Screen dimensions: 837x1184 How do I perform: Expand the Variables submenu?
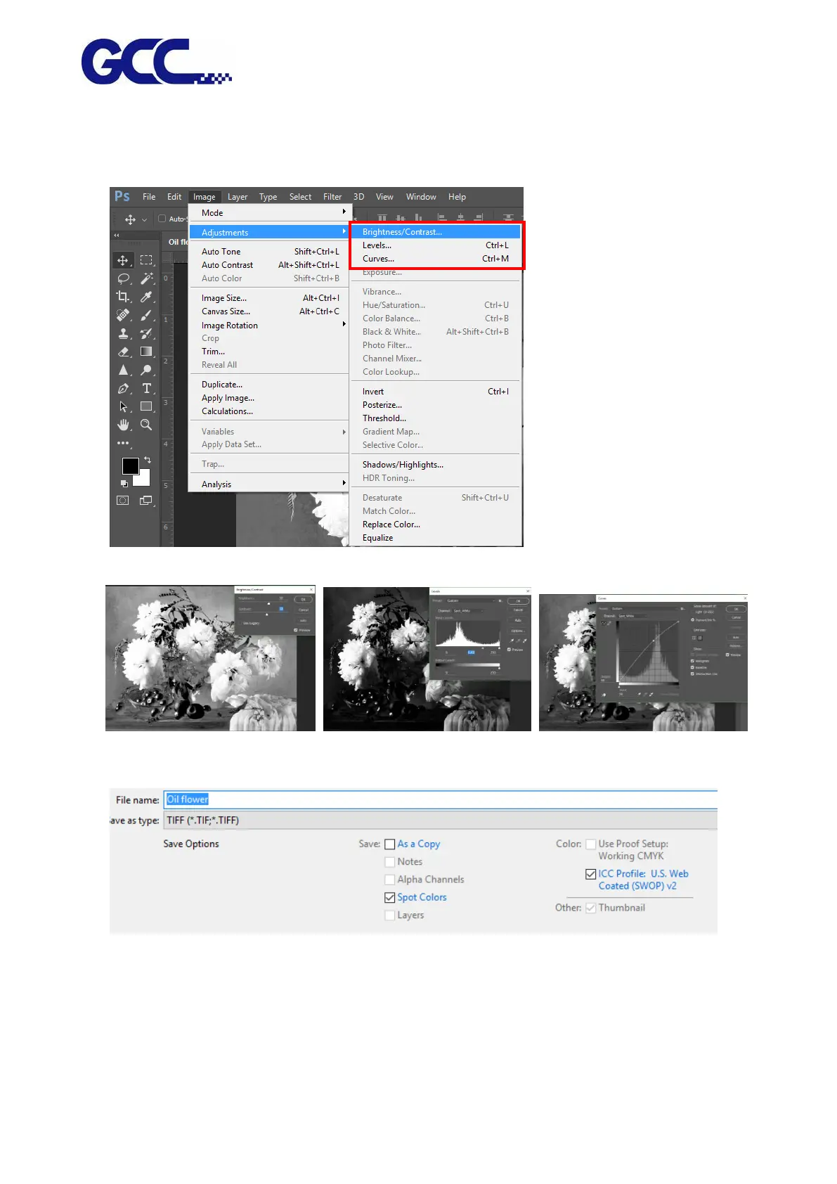point(269,432)
